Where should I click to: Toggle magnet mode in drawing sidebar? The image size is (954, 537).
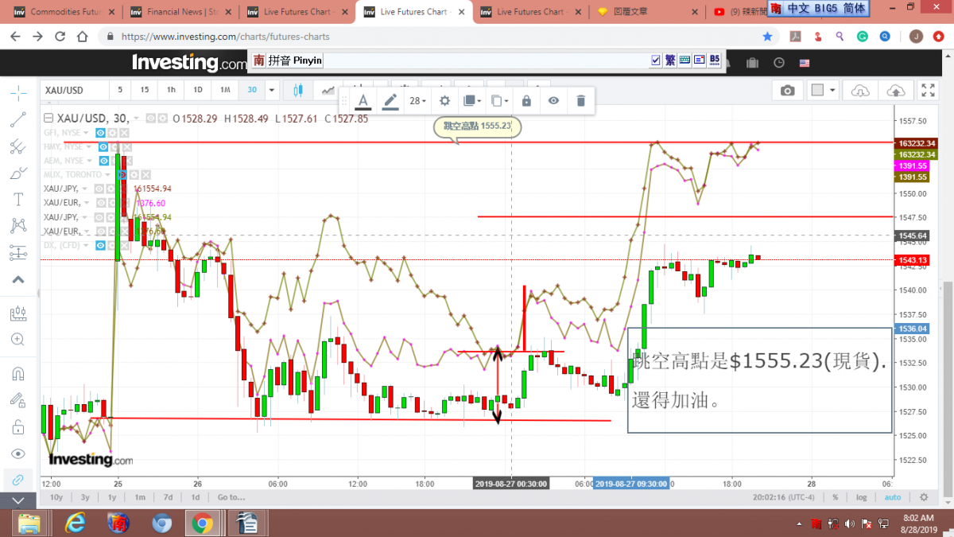(x=17, y=373)
